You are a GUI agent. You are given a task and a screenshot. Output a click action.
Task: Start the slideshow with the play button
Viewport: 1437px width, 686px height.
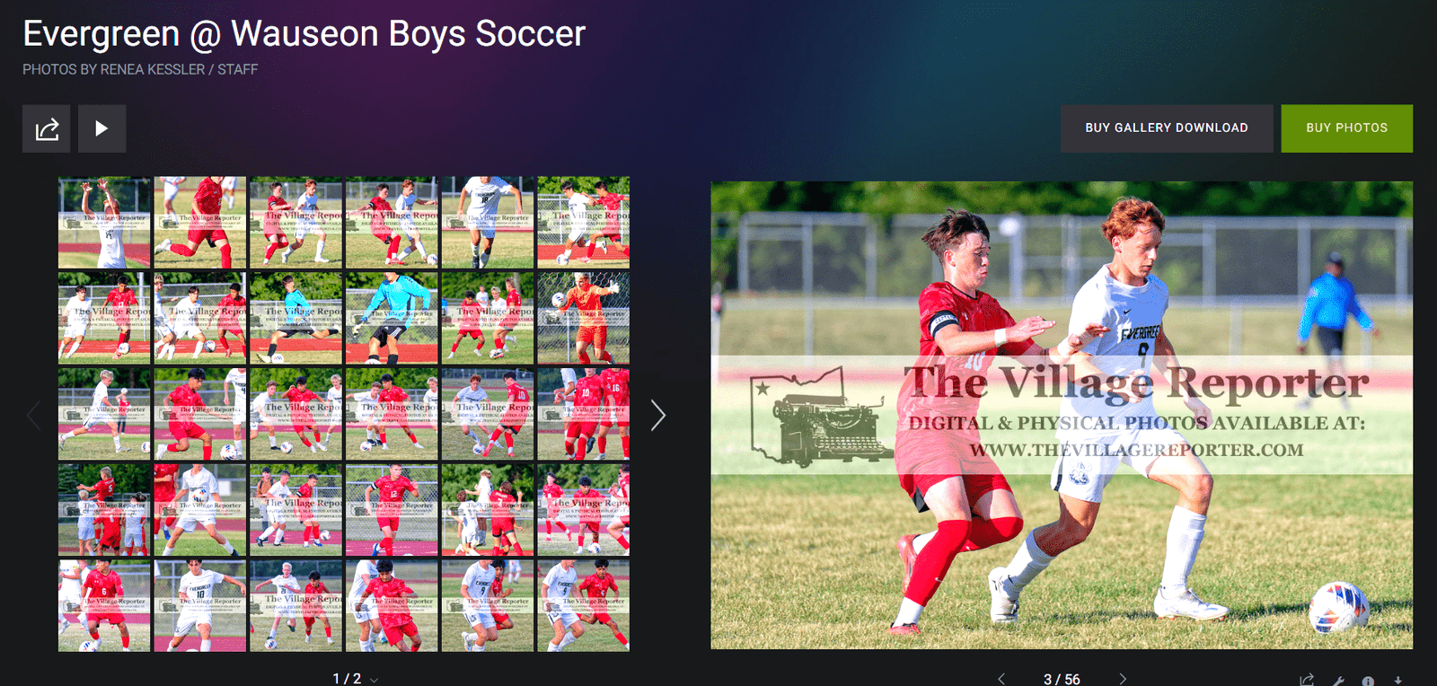coord(101,128)
